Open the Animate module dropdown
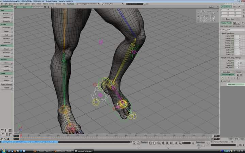The width and height of the screenshot is (245, 153). point(6,7)
